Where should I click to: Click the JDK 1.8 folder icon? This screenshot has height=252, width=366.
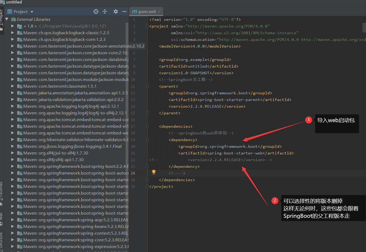click(20, 26)
